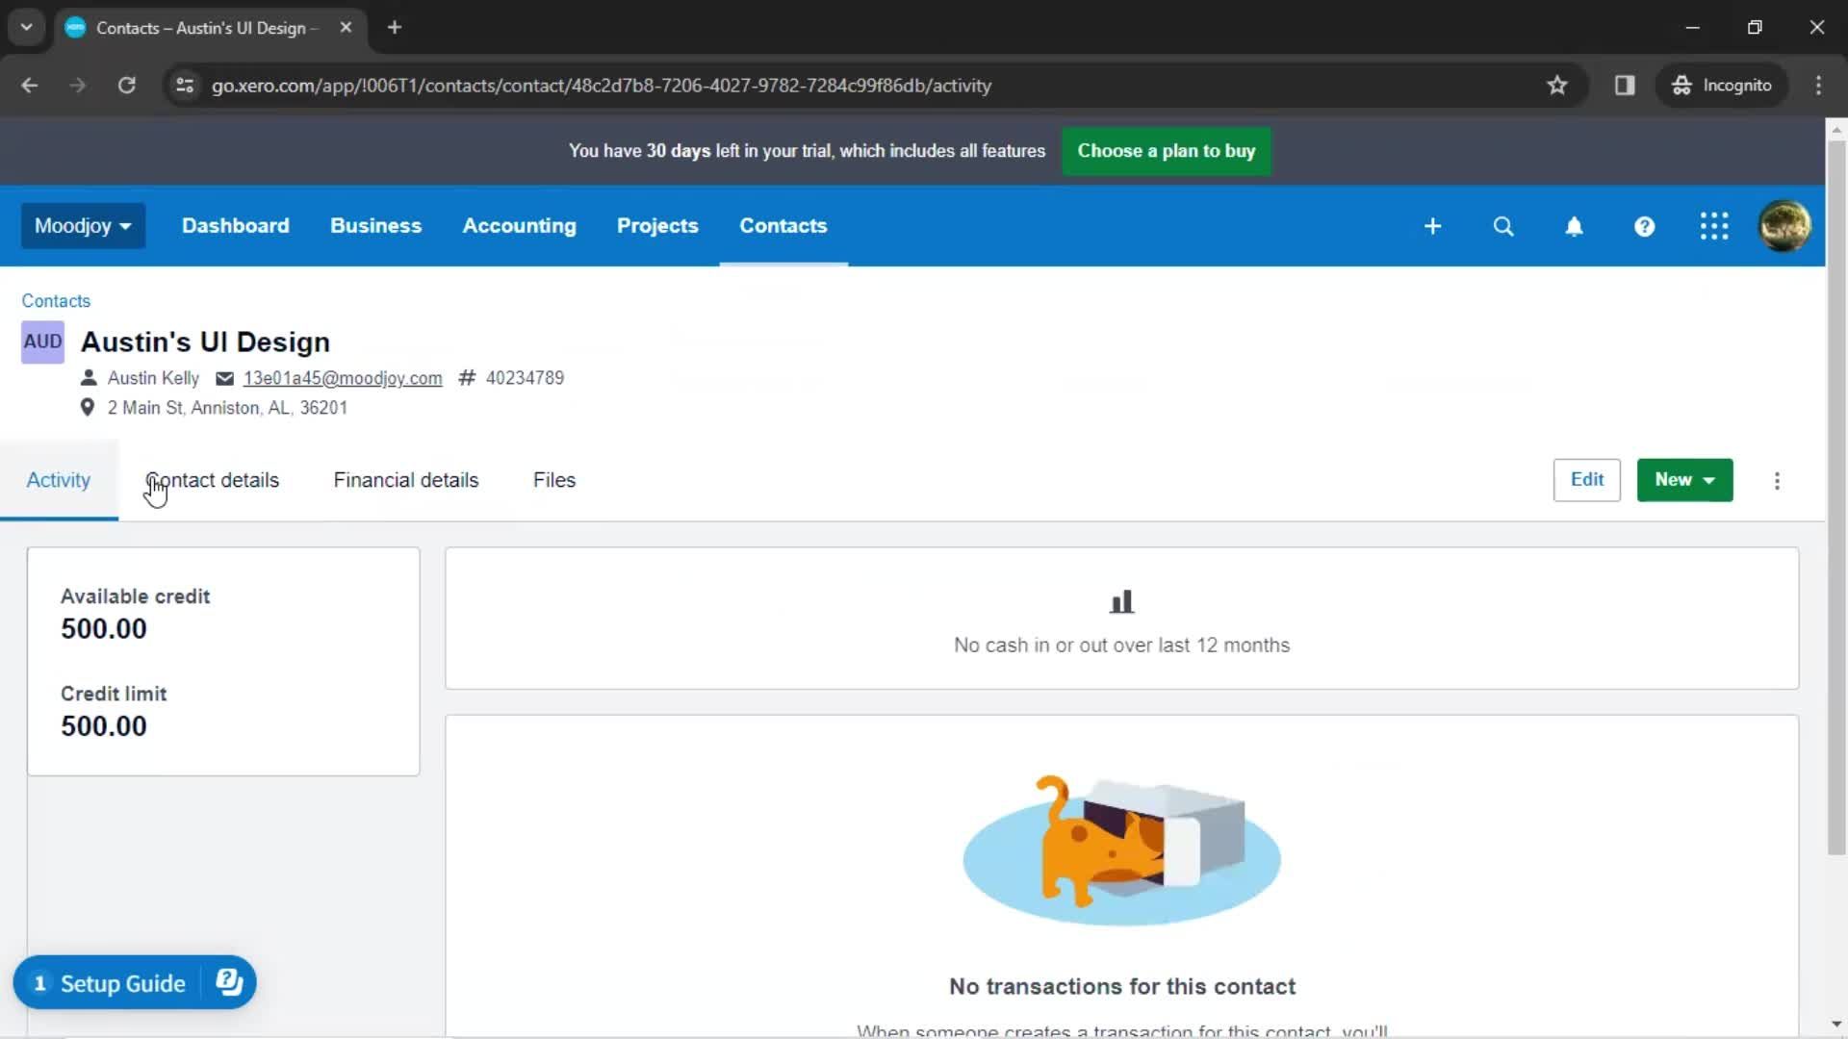Click the 13e01a45@moodjoy.com email link
This screenshot has height=1039, width=1848.
343,378
